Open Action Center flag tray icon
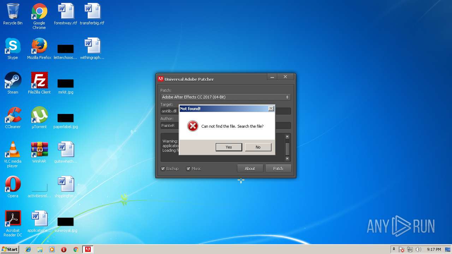Viewport: 452px width, 254px height. [x=402, y=249]
